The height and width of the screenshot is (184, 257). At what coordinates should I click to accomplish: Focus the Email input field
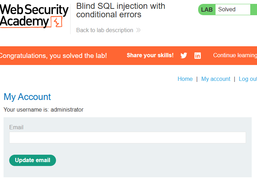128,138
